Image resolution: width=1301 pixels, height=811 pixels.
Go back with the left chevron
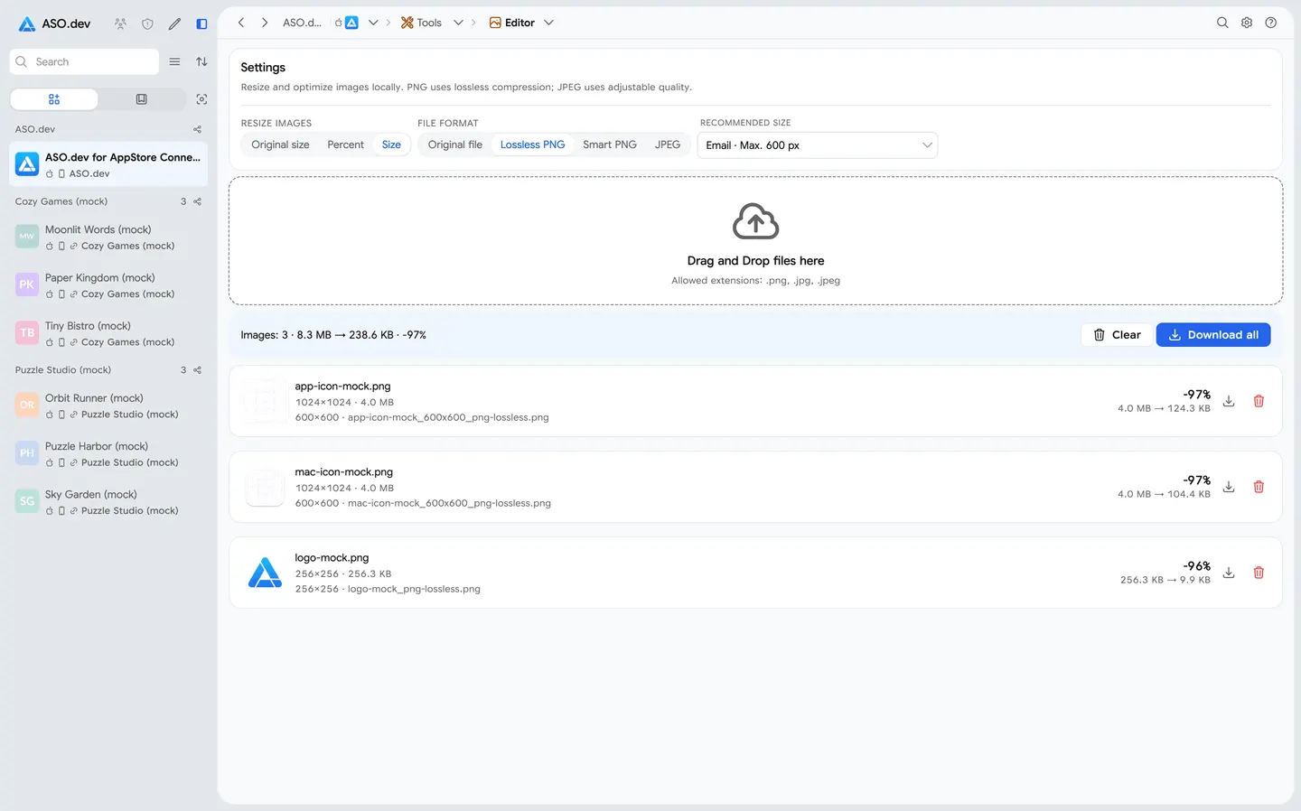click(x=241, y=23)
